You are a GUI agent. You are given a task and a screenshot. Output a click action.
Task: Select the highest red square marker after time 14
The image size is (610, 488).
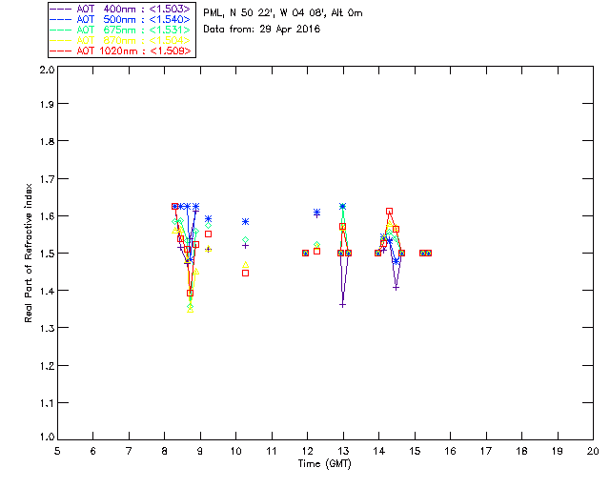[x=390, y=212]
